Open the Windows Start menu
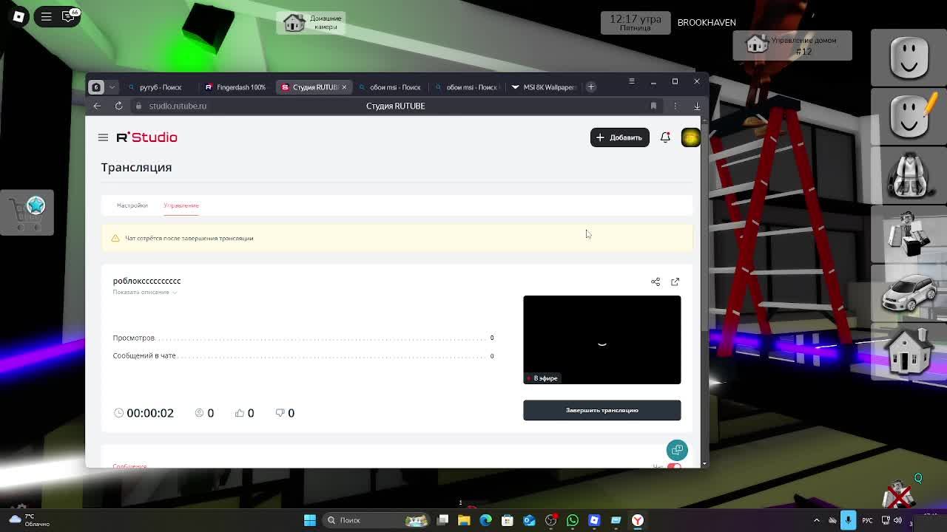The width and height of the screenshot is (947, 532). coord(310,520)
